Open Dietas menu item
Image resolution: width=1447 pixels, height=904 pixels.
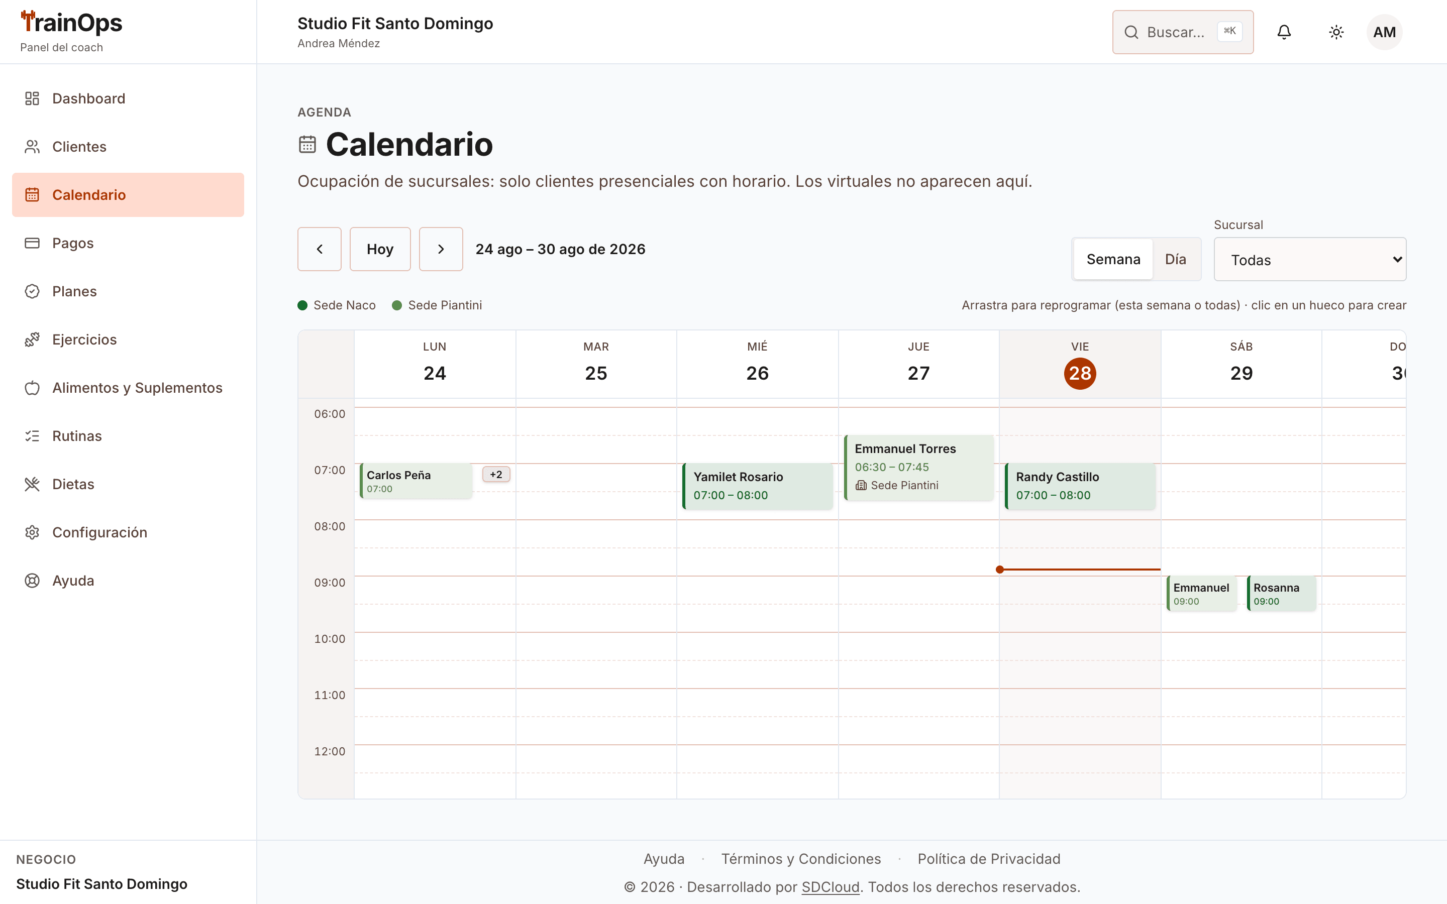[128, 484]
